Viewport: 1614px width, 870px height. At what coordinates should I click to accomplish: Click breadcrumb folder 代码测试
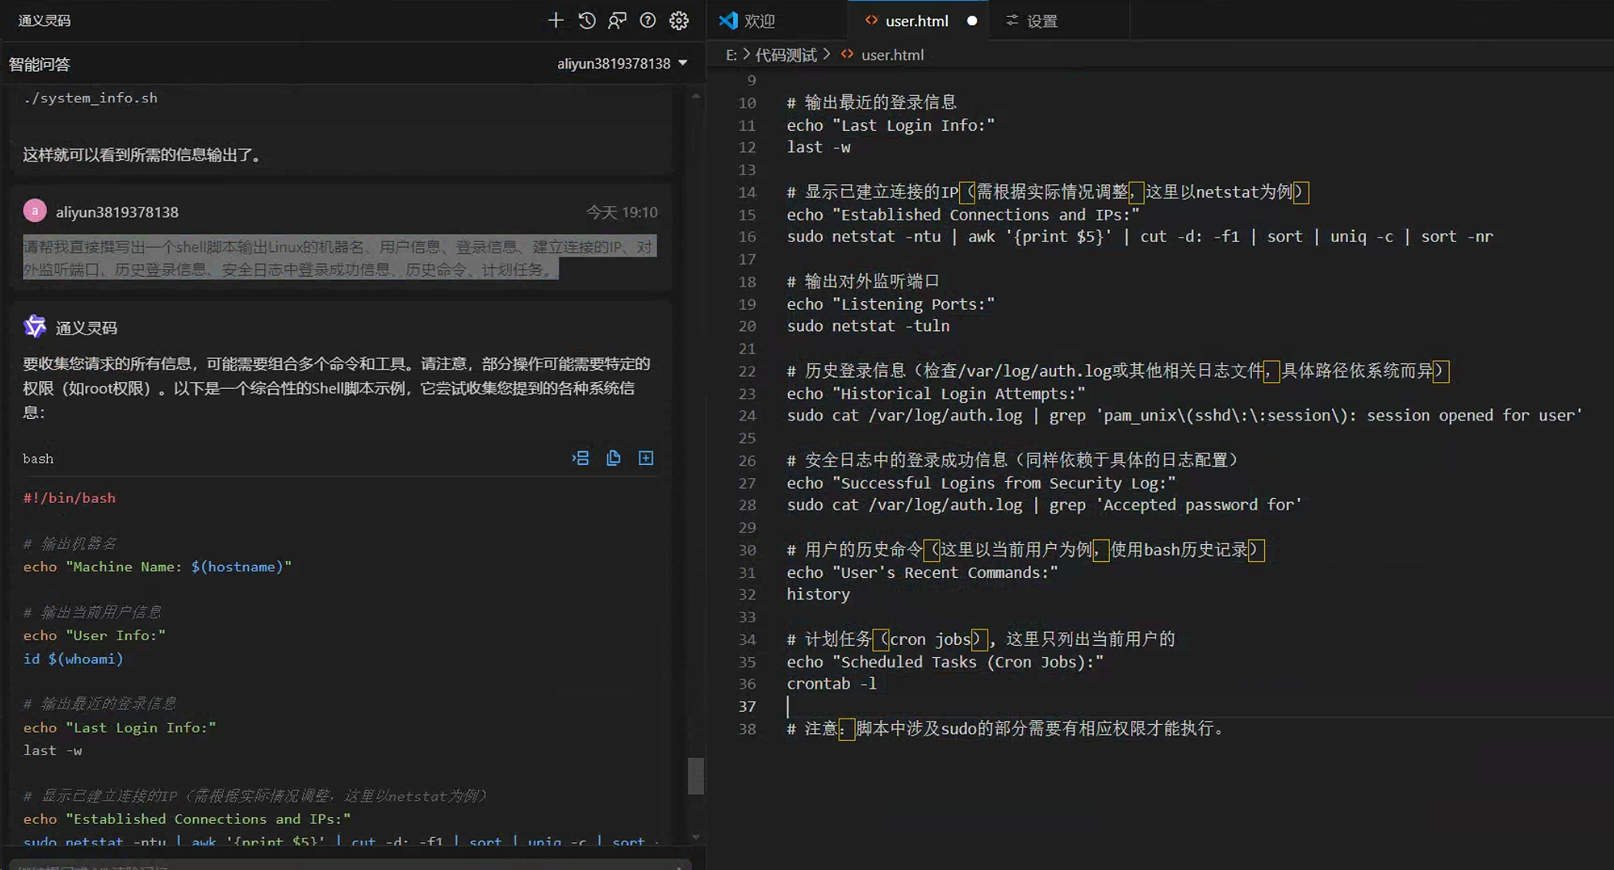(785, 55)
